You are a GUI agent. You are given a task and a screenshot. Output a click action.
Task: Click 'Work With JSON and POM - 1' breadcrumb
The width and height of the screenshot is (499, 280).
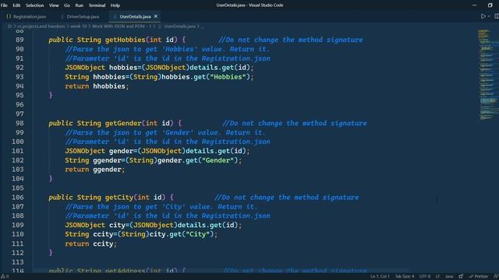tap(122, 26)
